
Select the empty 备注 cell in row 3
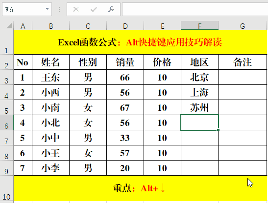(x=243, y=77)
